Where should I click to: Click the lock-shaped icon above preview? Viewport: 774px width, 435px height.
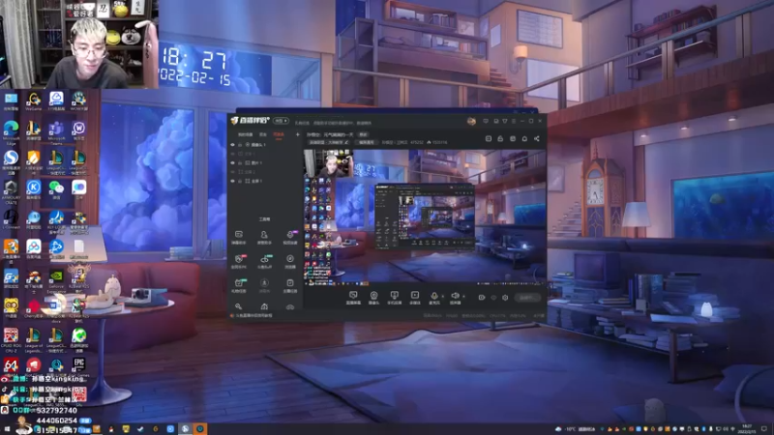[500, 138]
